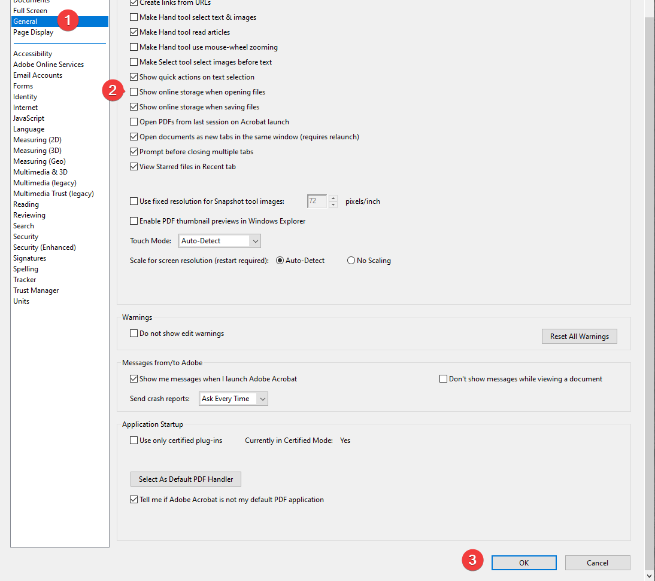Viewport: 655px width, 581px height.
Task: Check Do not show edit warnings
Action: click(134, 334)
